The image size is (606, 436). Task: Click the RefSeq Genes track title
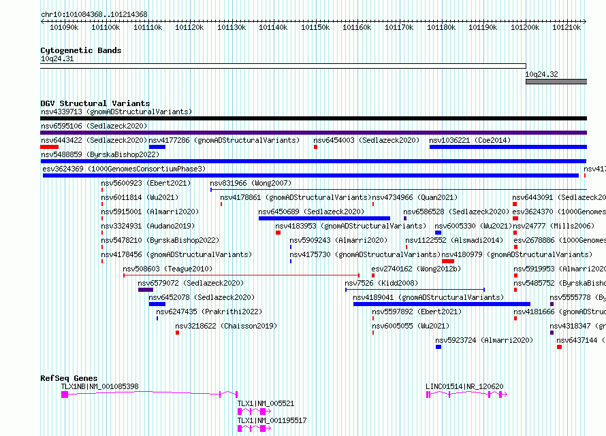click(69, 378)
